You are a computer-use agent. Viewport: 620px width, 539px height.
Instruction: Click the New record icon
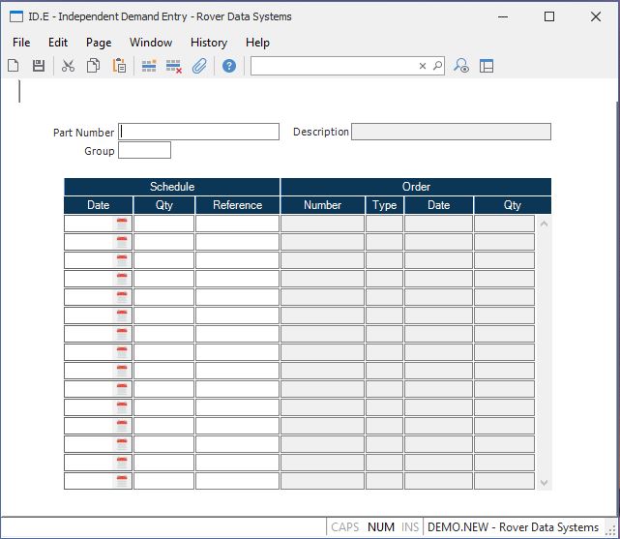(x=14, y=66)
